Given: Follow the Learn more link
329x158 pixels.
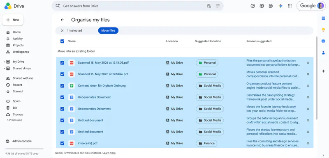Looking at the screenshot, I should (x=109, y=153).
